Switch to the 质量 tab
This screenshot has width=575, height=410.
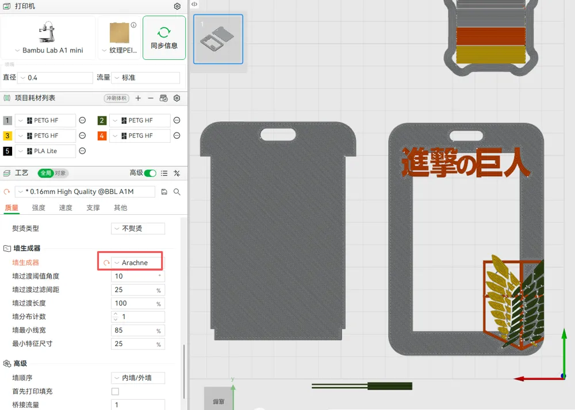click(x=11, y=207)
